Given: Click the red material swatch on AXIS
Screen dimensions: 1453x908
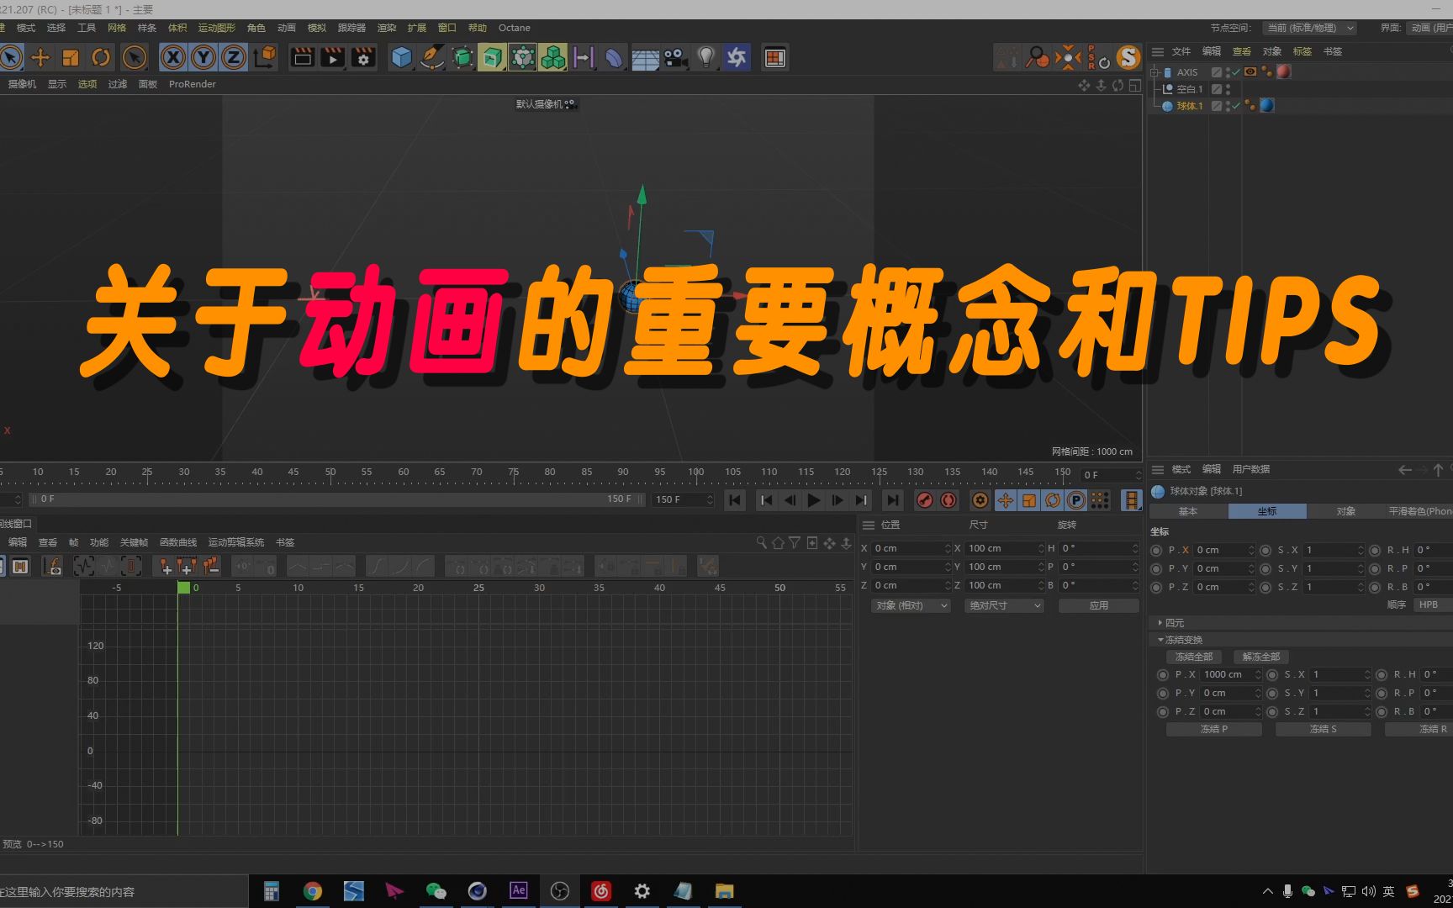Looking at the screenshot, I should tap(1284, 72).
